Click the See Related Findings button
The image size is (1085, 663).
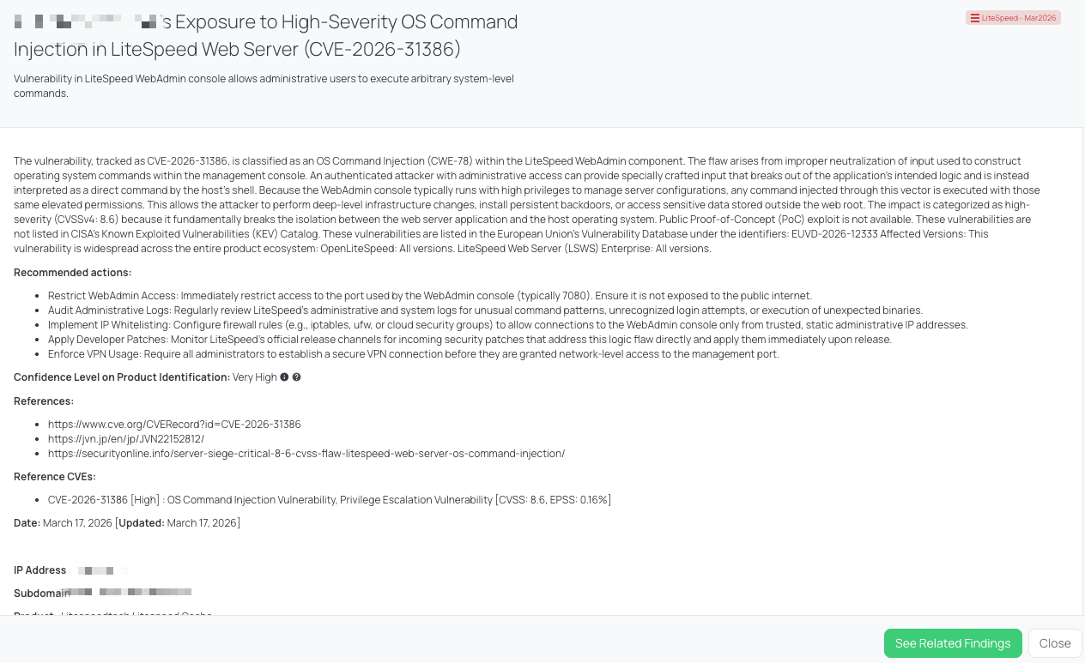[953, 643]
